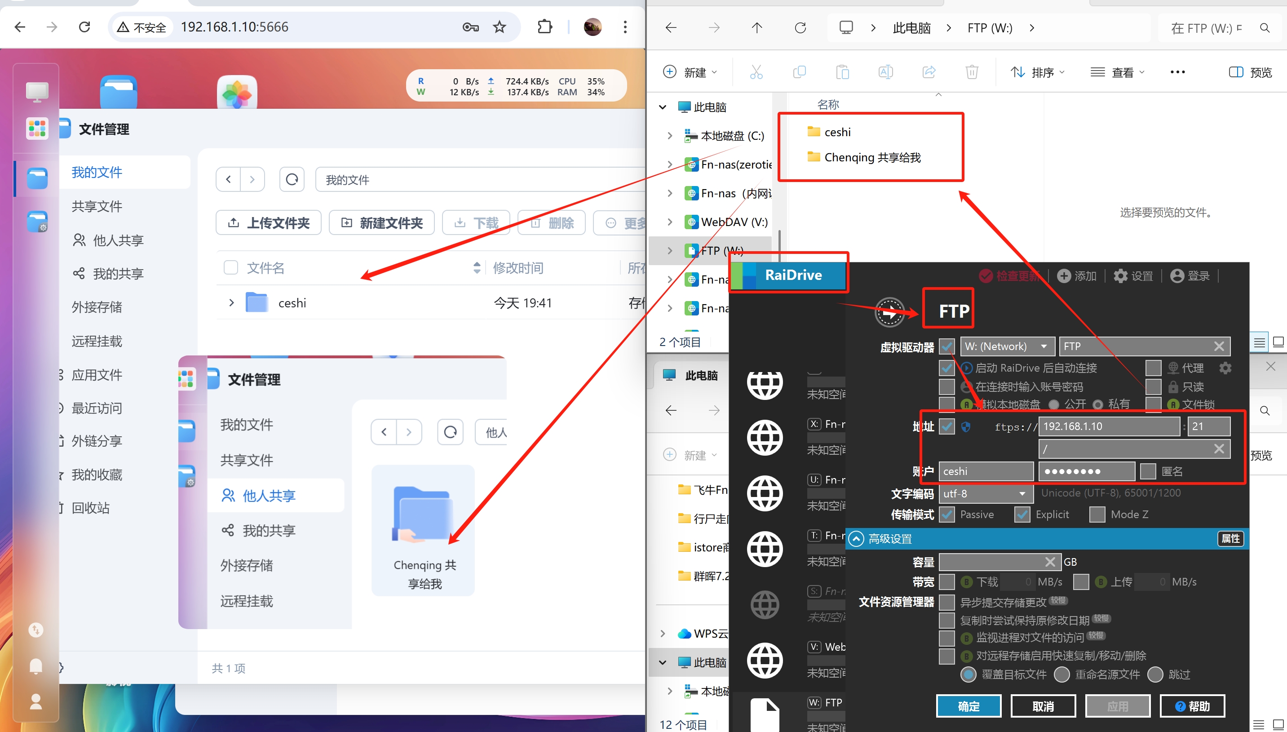Expand the ceshi folder row arrow
Viewport: 1287px width, 732px height.
pos(231,303)
